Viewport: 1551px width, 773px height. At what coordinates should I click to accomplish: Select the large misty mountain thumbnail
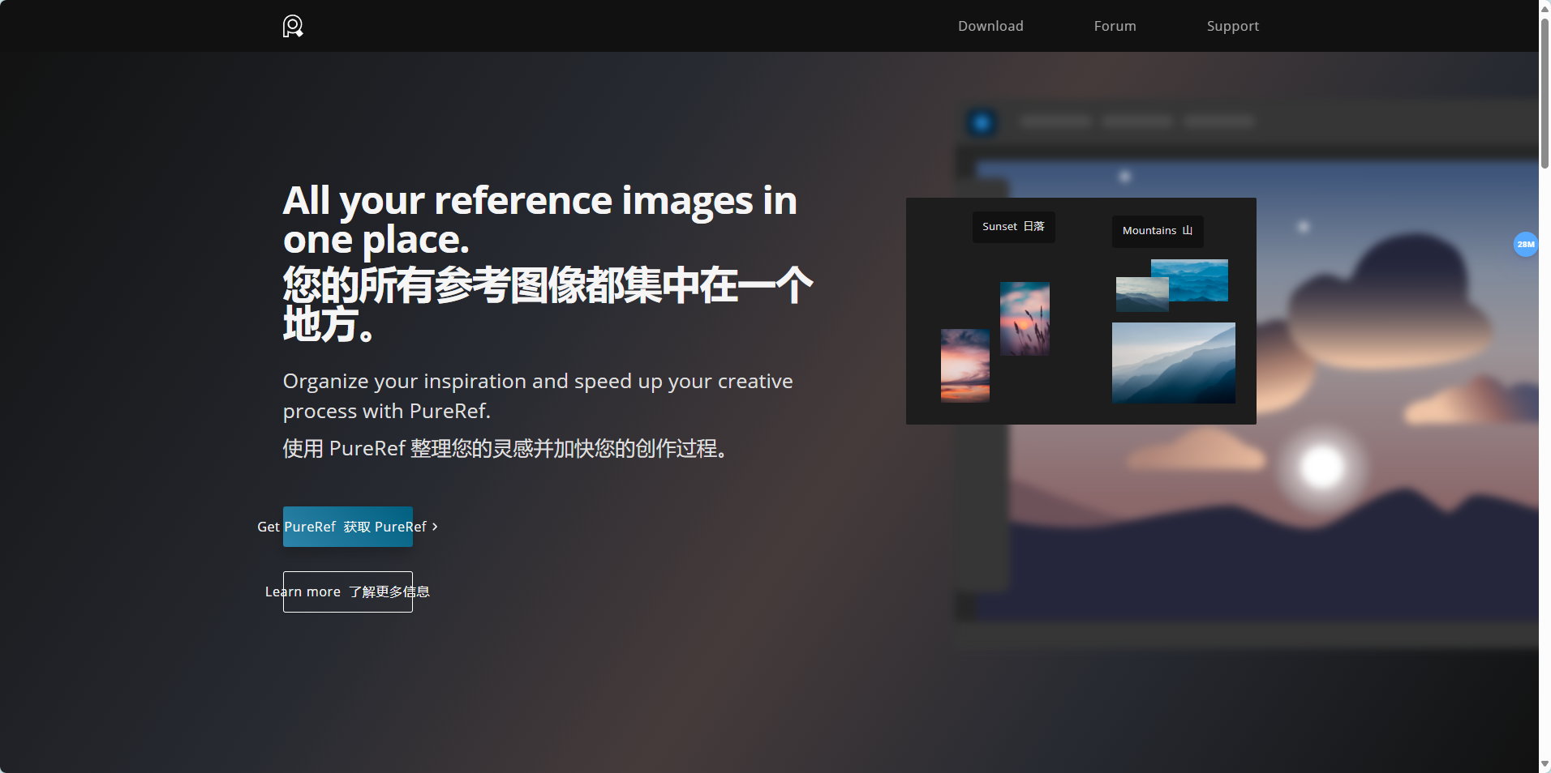tap(1174, 363)
